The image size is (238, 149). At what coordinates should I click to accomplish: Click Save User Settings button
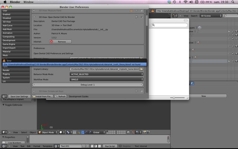click(x=19, y=96)
